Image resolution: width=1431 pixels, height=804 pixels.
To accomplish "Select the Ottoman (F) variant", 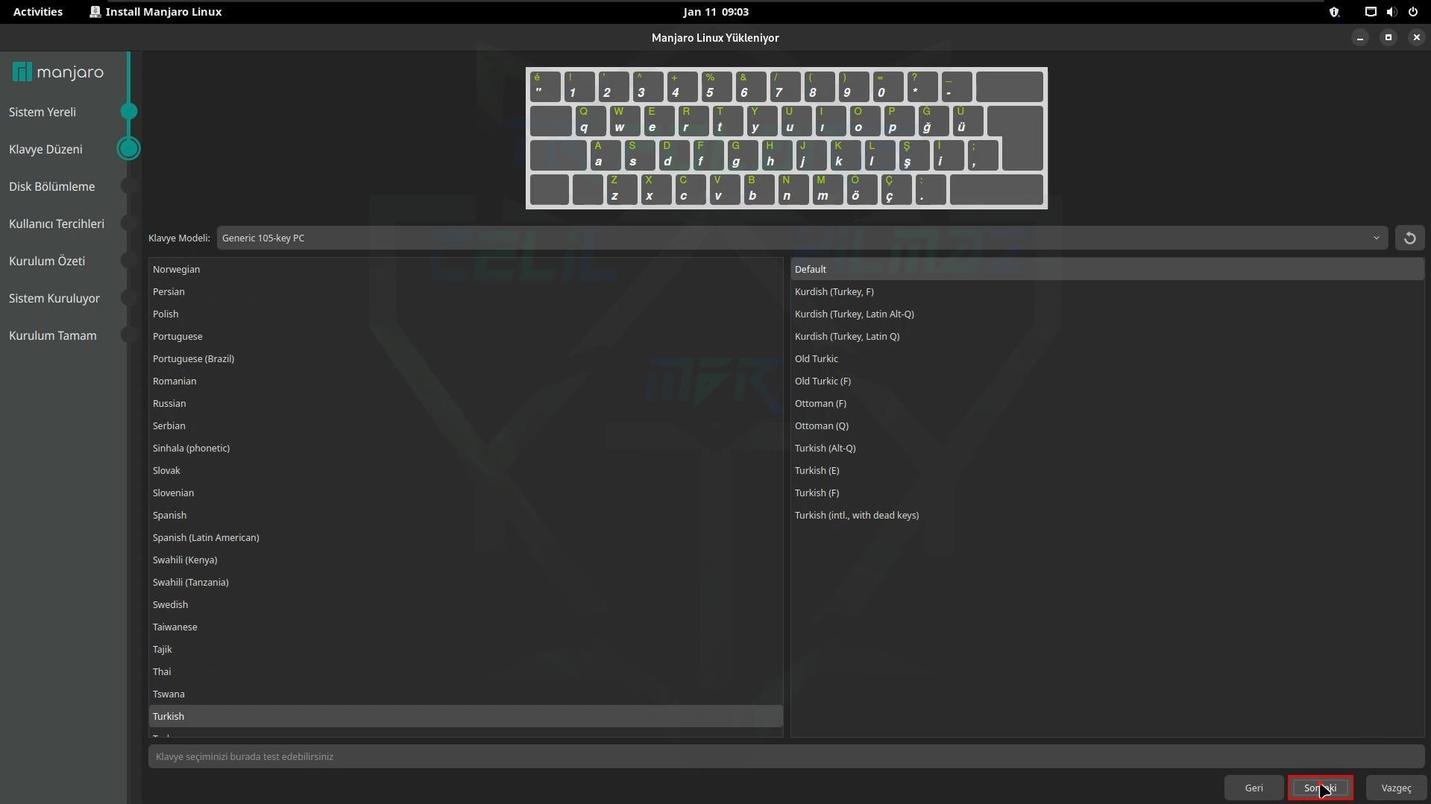I will [1107, 403].
